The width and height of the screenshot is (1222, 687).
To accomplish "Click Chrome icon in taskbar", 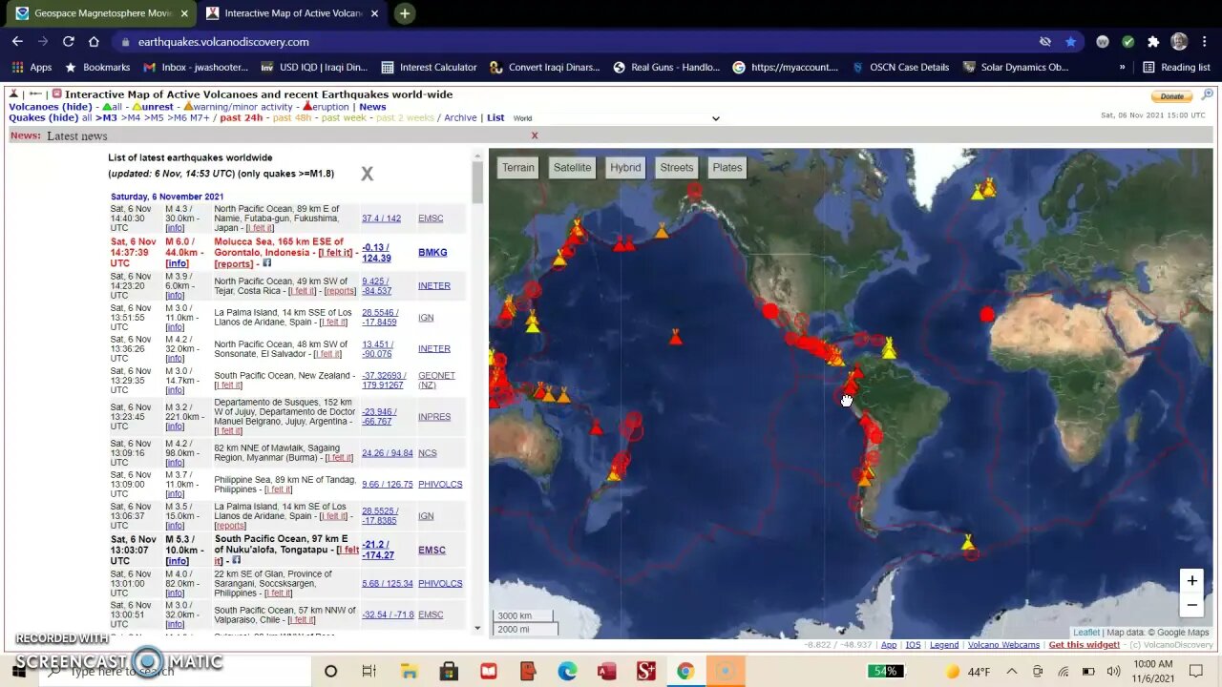I will [x=685, y=672].
